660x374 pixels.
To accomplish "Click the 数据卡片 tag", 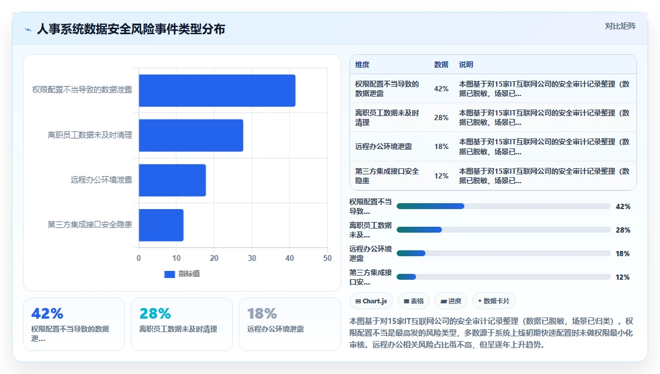I will [x=493, y=301].
